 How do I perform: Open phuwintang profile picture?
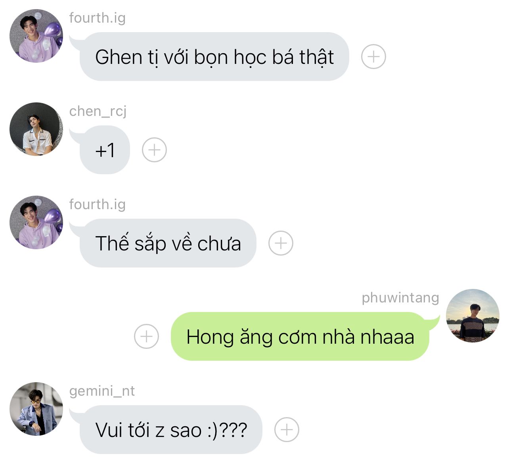click(473, 316)
